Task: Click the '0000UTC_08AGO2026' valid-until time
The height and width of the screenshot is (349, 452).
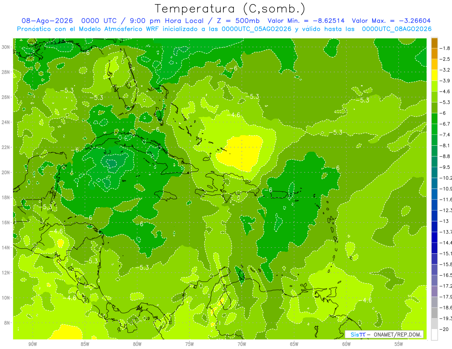Action: pos(397,29)
